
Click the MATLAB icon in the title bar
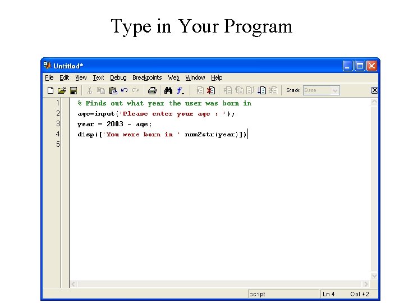(47, 66)
